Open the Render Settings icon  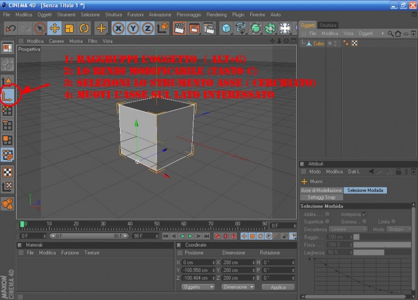point(209,28)
